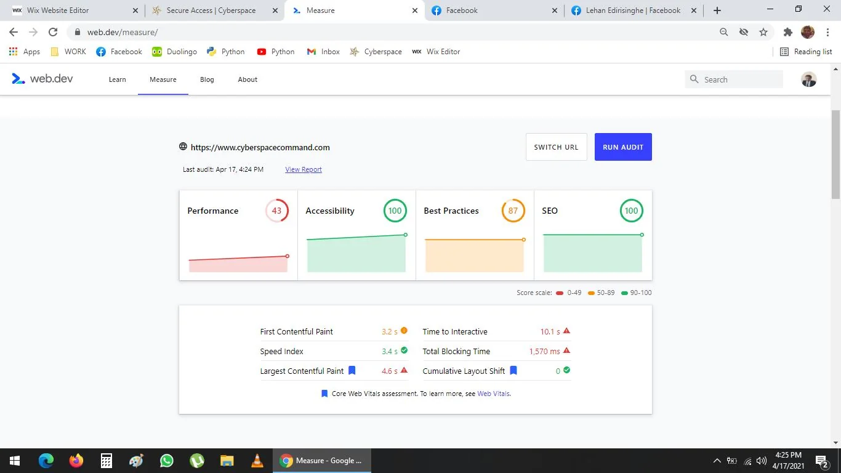This screenshot has width=841, height=473.
Task: Switch to the Secure Access Cyberspace tab
Action: click(x=214, y=10)
